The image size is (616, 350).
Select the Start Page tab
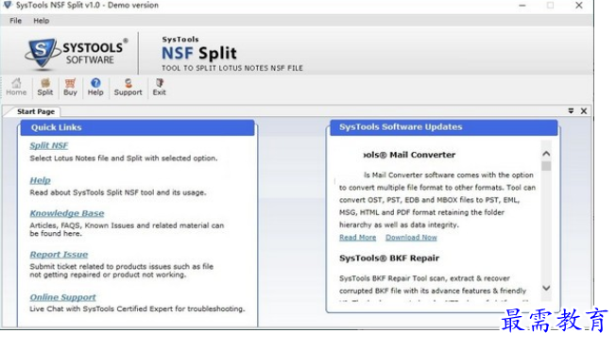tap(35, 111)
